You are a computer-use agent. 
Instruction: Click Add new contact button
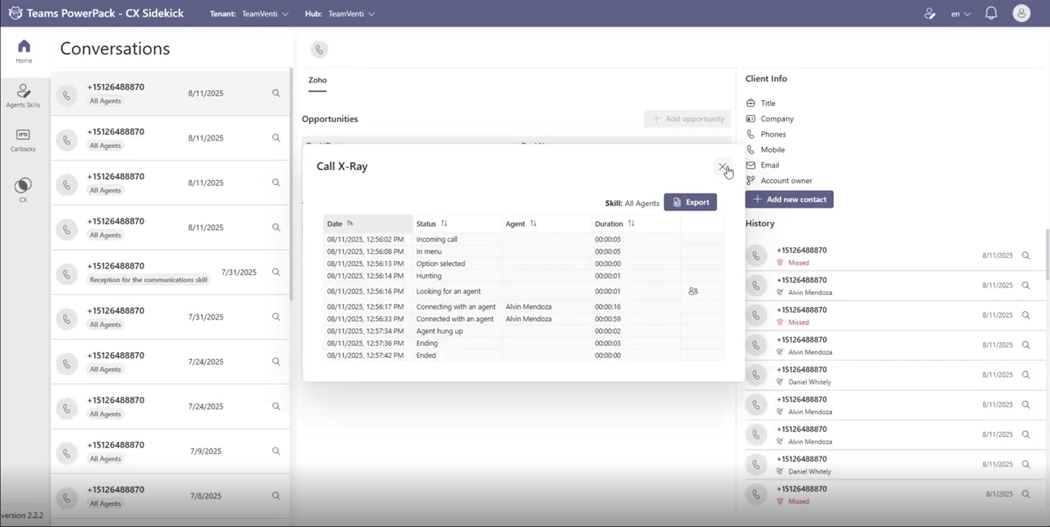[x=789, y=200]
